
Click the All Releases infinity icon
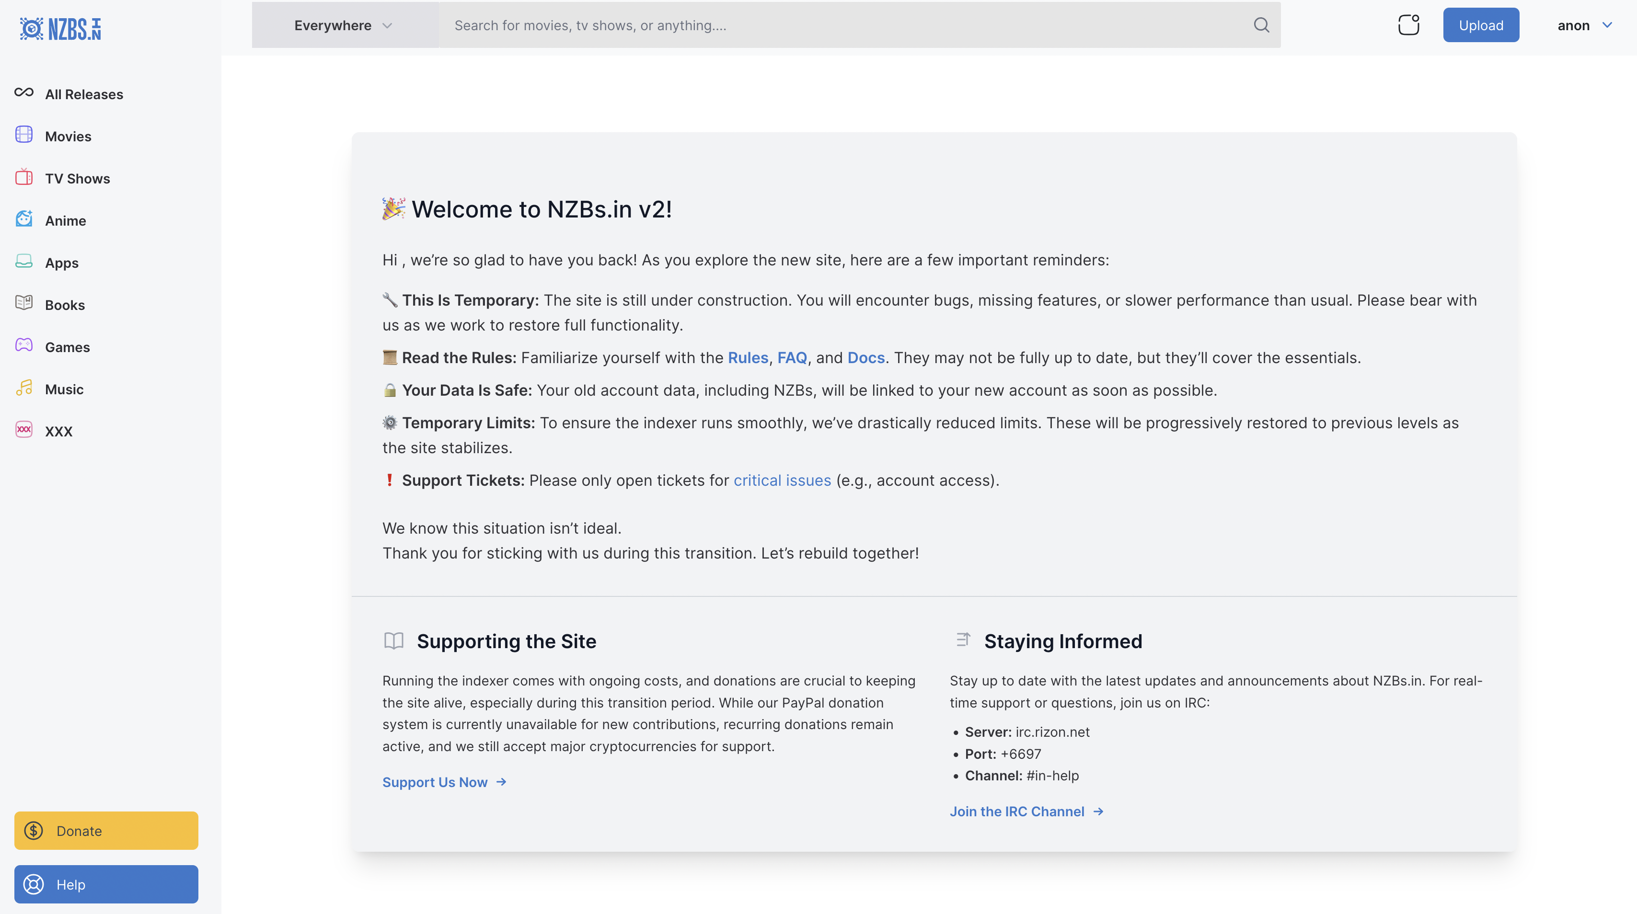coord(24,93)
